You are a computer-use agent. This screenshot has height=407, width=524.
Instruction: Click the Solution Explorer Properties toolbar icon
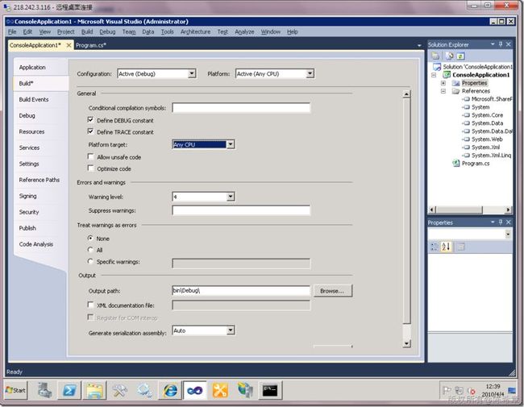[x=435, y=56]
